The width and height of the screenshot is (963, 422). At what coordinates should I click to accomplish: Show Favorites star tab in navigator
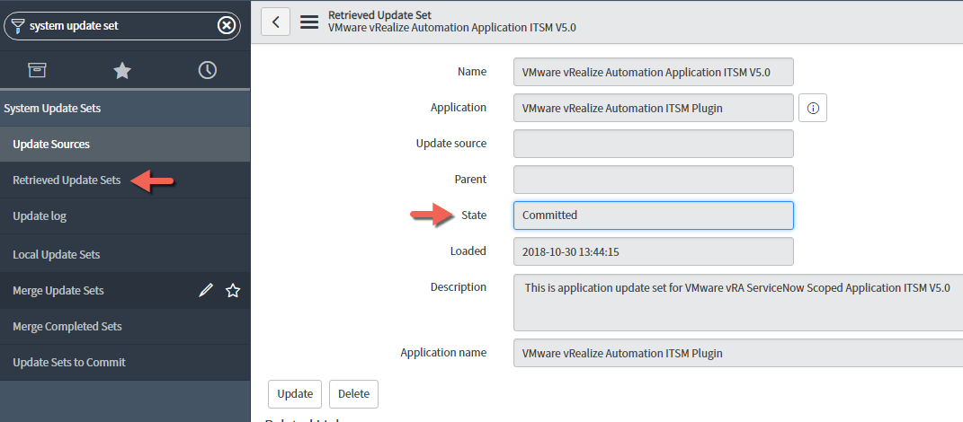coord(122,70)
